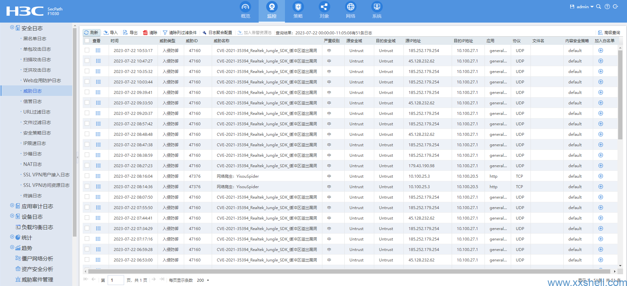Open URL过滤日志 from the sidebar
The height and width of the screenshot is (286, 627).
(37, 112)
